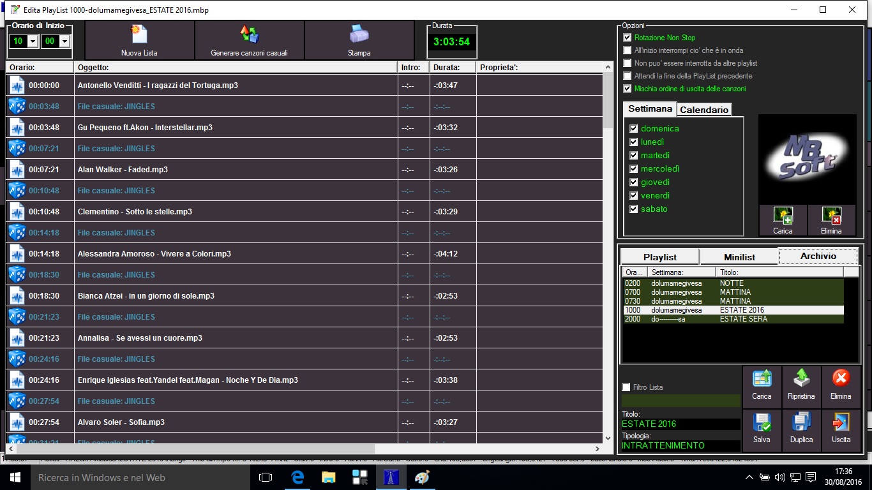Image resolution: width=872 pixels, height=490 pixels.
Task: Uncheck the domenica day checkbox
Action: coord(634,128)
